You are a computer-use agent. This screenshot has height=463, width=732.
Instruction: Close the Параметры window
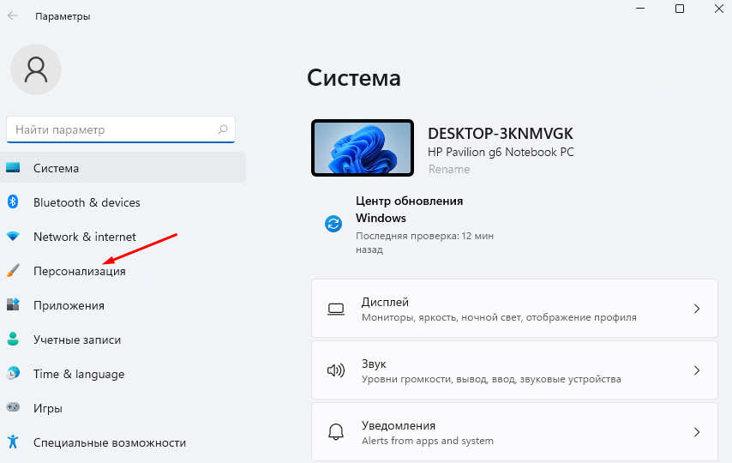pyautogui.click(x=719, y=9)
